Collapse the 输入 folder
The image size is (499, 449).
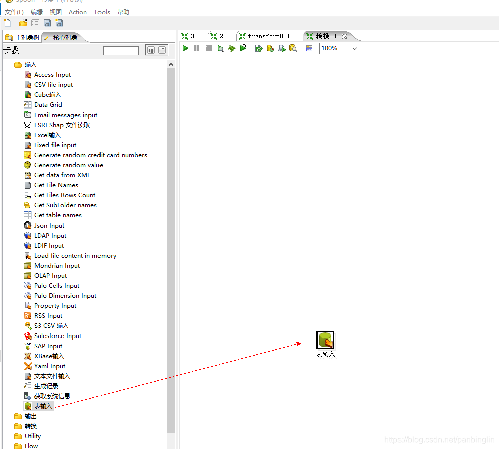tap(26, 65)
